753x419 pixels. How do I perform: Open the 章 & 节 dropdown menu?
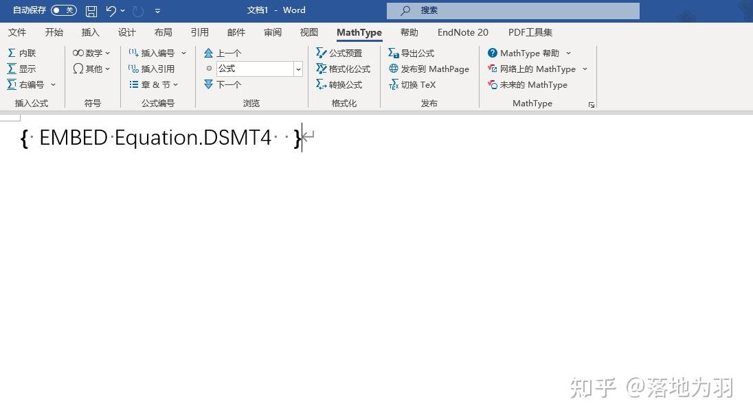coord(154,84)
